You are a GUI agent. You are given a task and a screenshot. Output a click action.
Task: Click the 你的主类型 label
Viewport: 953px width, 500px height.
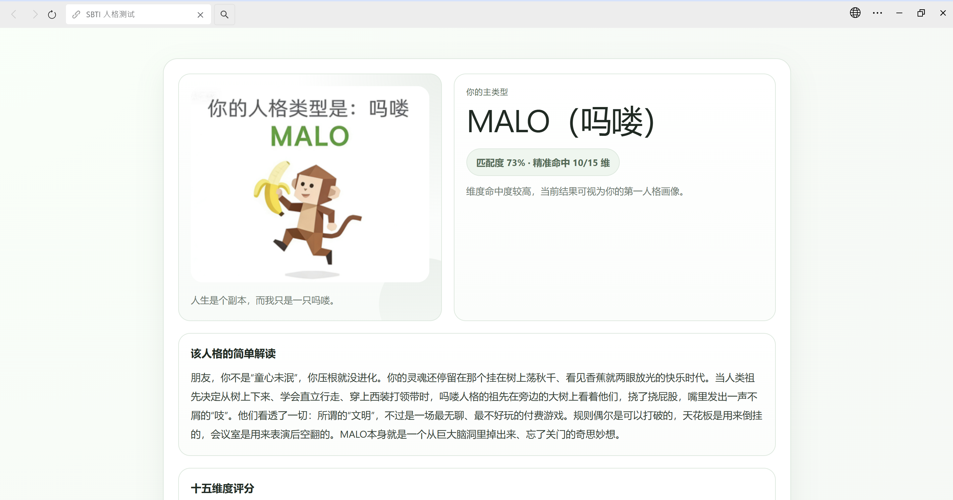pos(487,92)
